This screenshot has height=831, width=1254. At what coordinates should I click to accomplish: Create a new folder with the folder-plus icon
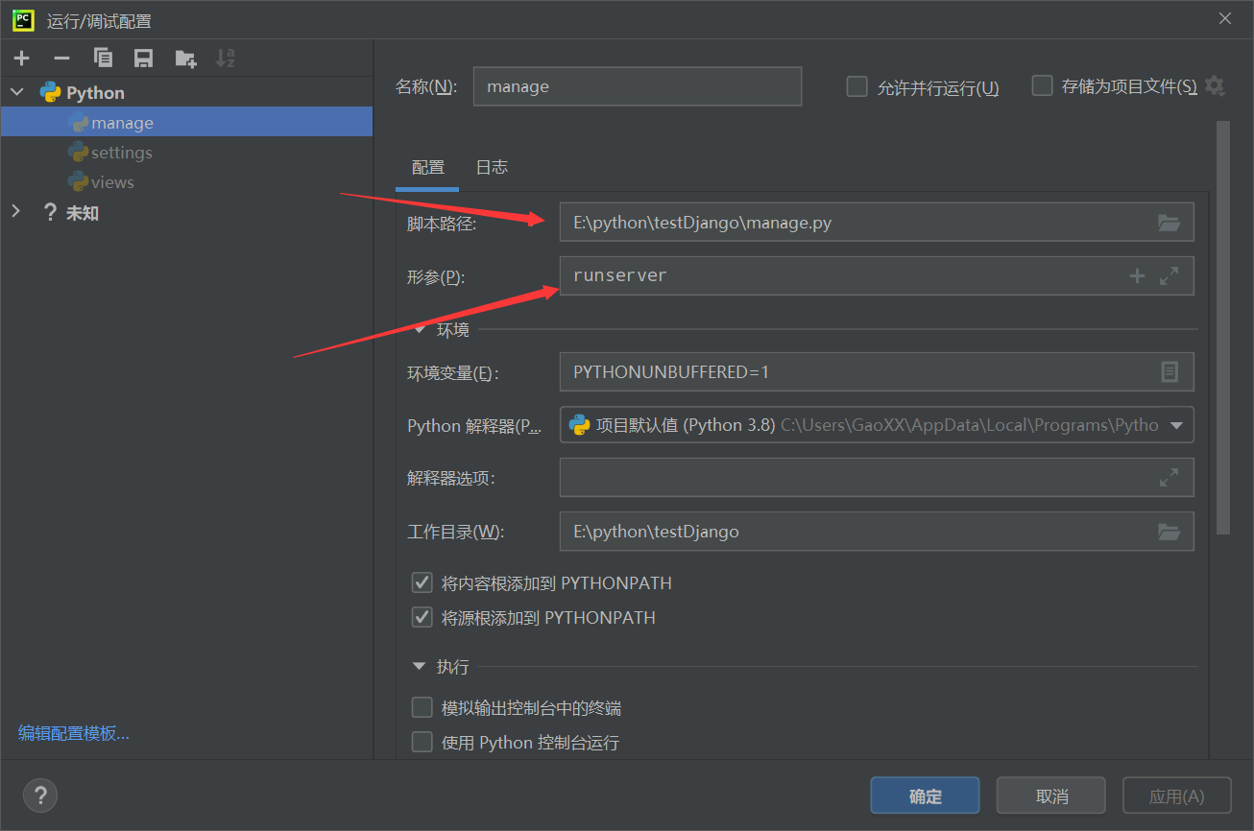click(x=185, y=59)
